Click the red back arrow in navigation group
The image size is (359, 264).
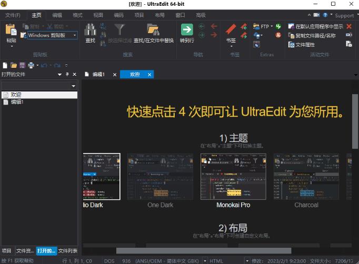pyautogui.click(x=214, y=26)
